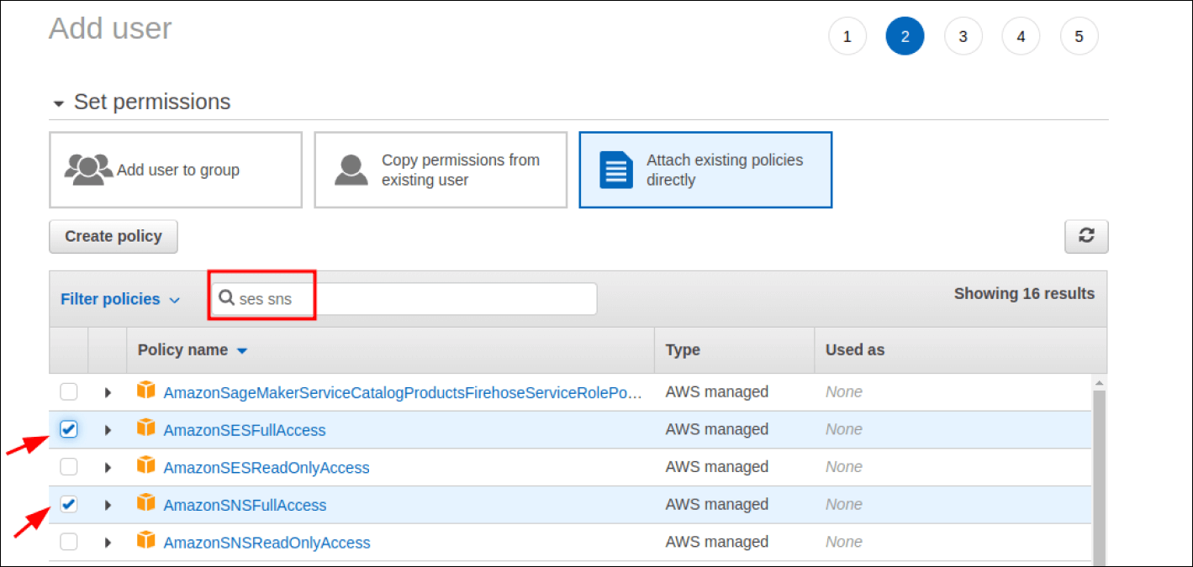Click the search magnifier icon in filter box
Viewport: 1193px width, 567px height.
(226, 298)
